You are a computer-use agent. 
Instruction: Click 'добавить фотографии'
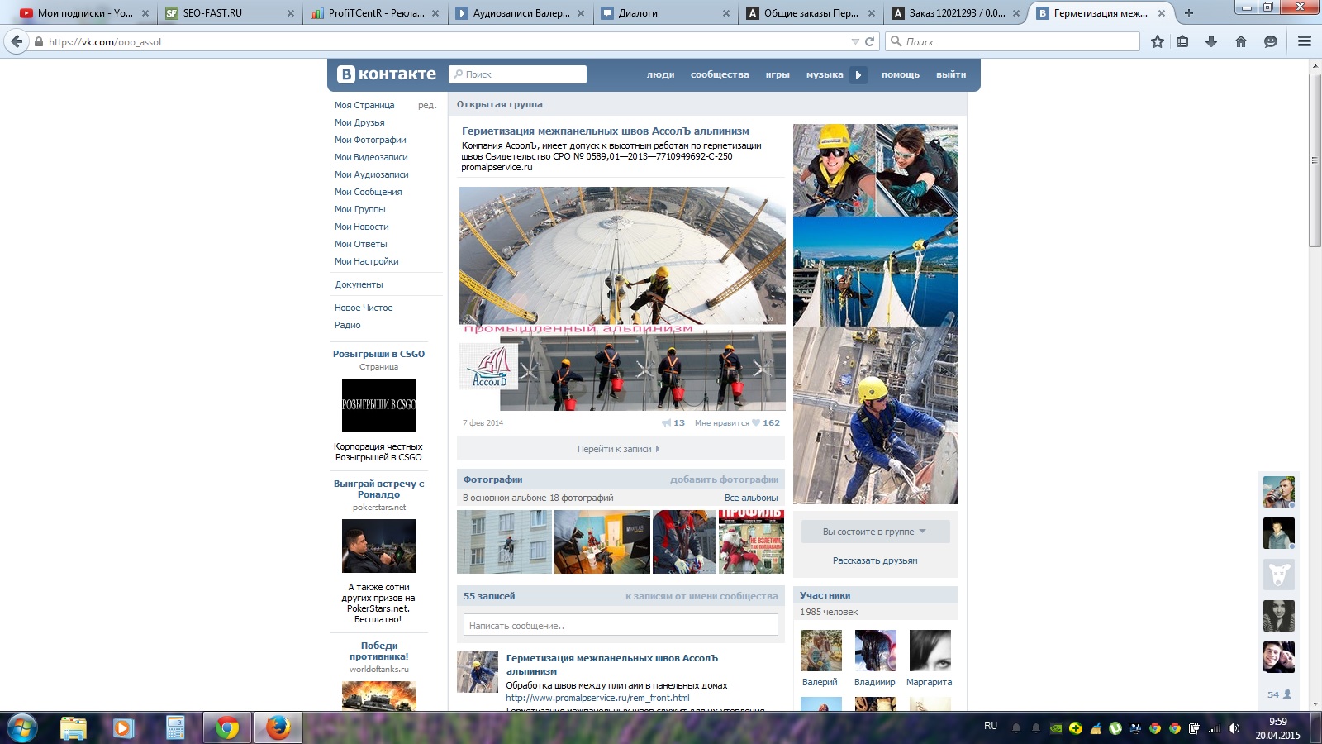point(724,479)
